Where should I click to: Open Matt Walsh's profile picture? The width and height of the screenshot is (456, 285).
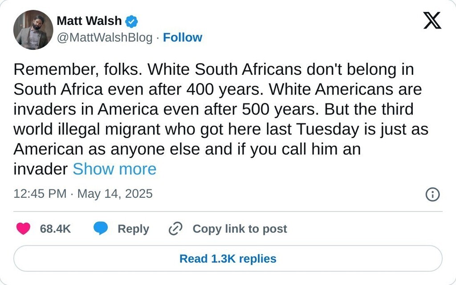33,30
